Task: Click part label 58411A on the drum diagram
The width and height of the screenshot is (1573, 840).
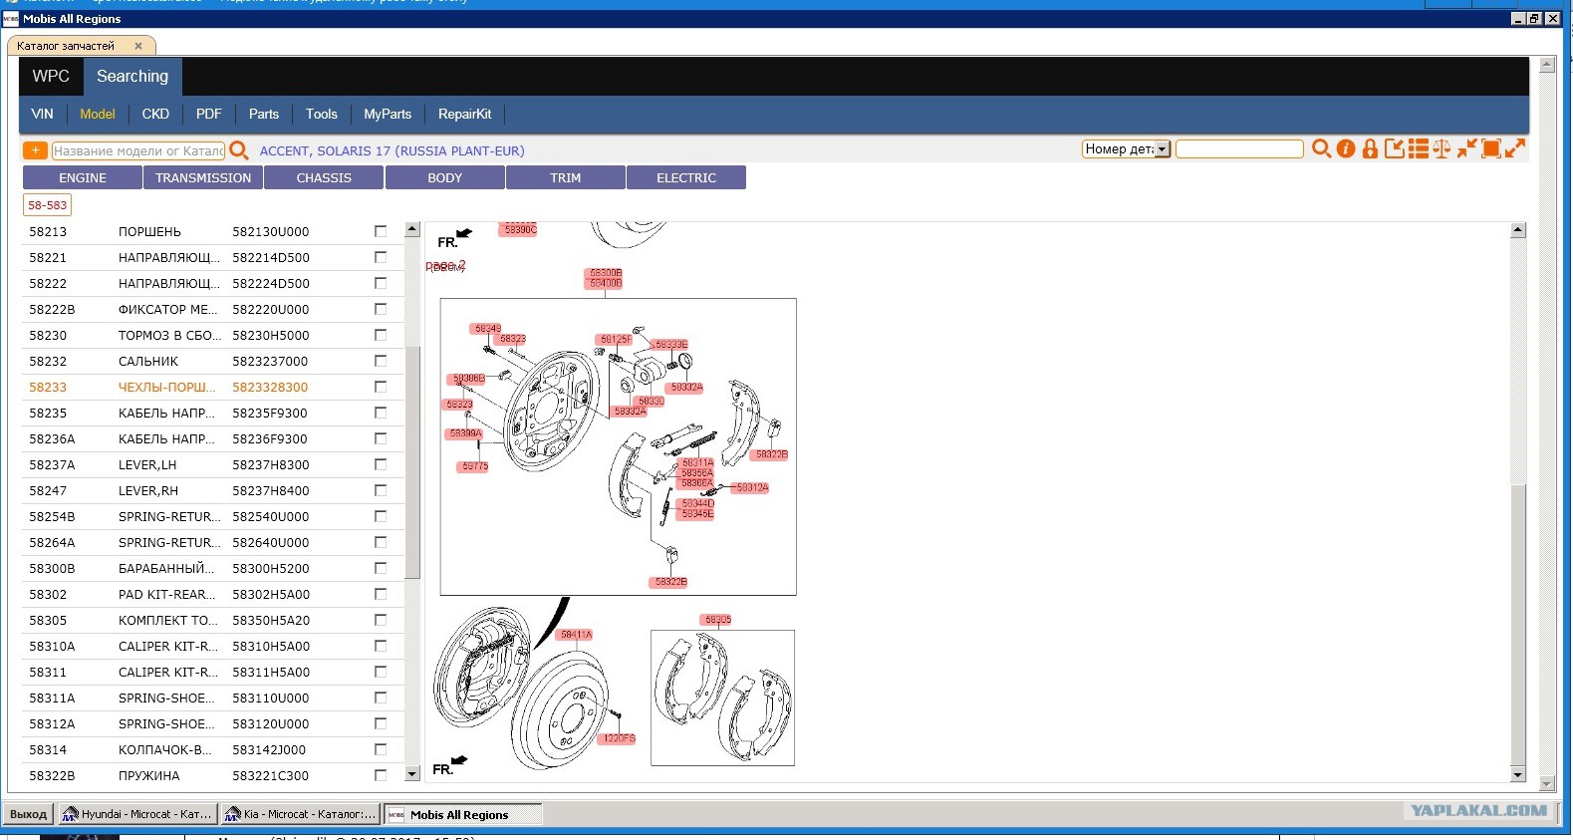Action: [576, 635]
